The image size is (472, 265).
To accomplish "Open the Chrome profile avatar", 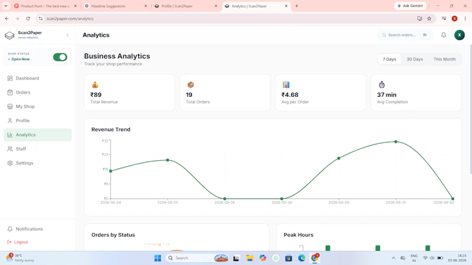I will [x=454, y=19].
